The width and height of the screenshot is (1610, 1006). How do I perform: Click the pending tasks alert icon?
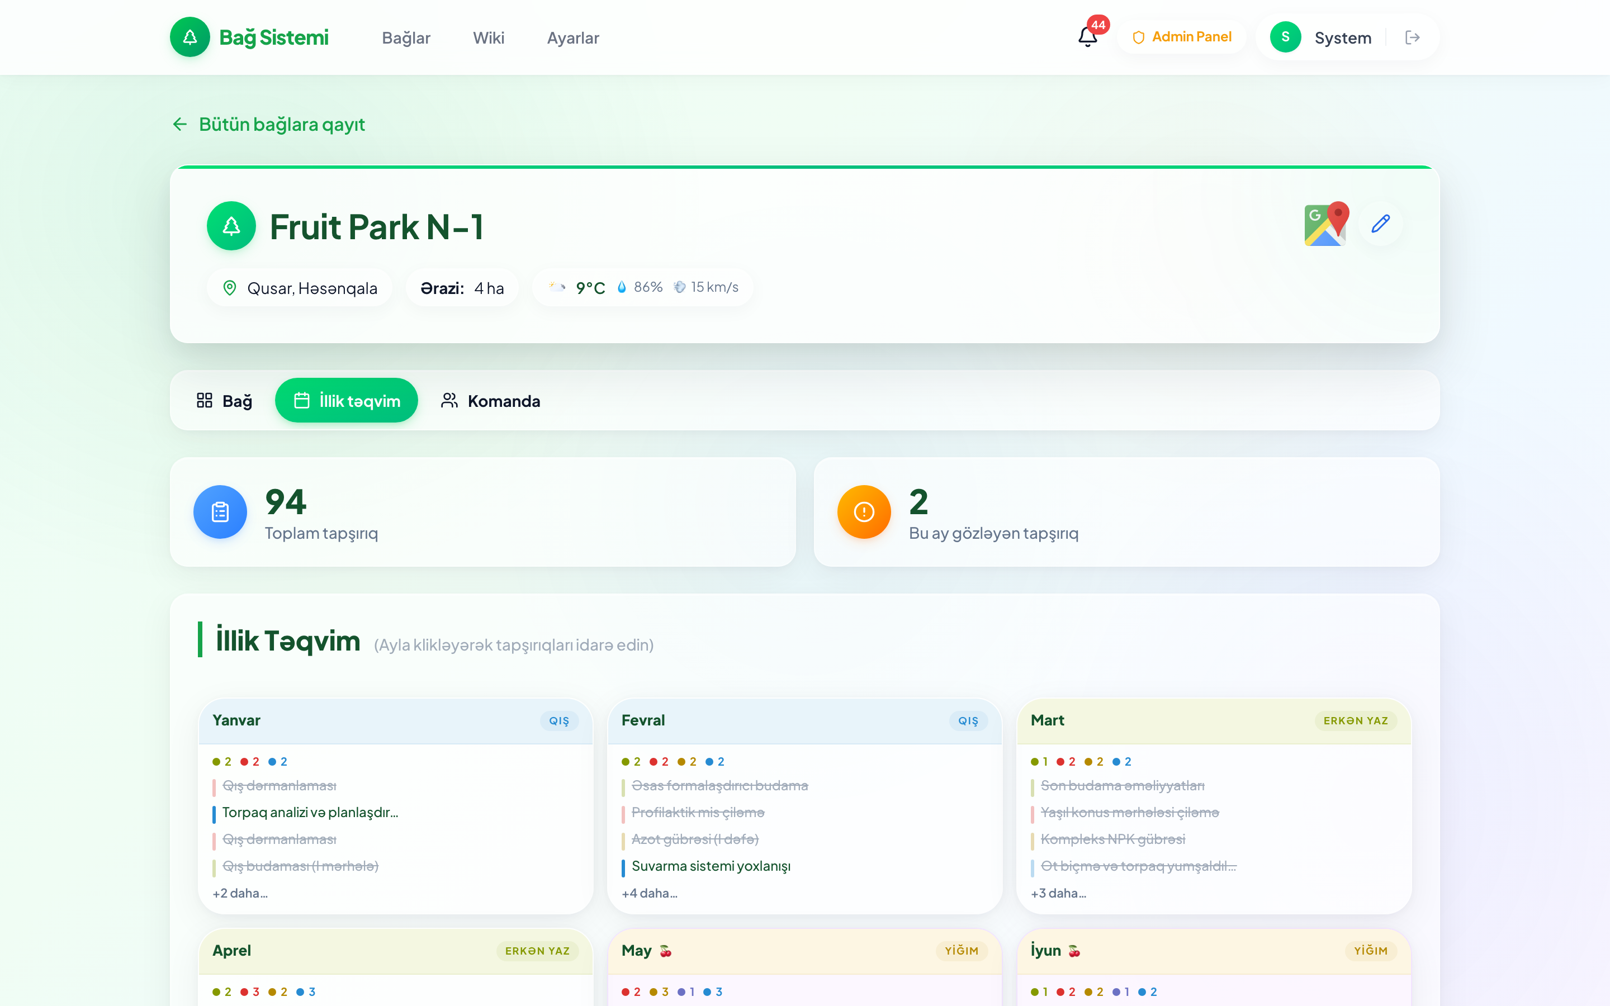(864, 511)
